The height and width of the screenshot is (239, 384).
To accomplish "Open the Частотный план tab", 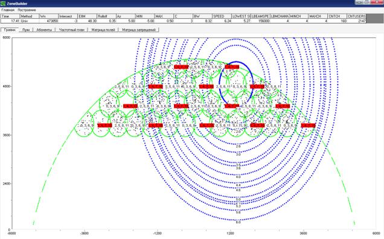I will click(71, 30).
